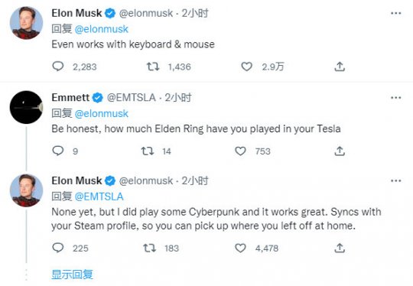Reply to Emmett's Elden Ring tweet
The height and width of the screenshot is (286, 413).
[58, 151]
